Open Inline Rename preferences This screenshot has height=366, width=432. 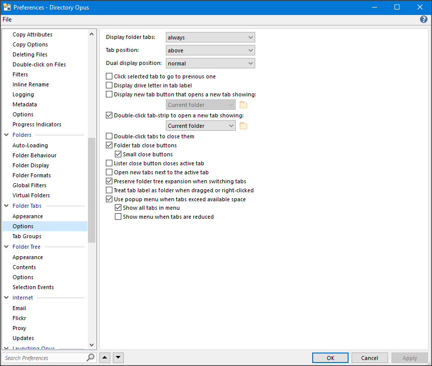[x=30, y=84]
